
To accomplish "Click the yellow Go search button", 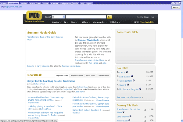I will point(109,17).
